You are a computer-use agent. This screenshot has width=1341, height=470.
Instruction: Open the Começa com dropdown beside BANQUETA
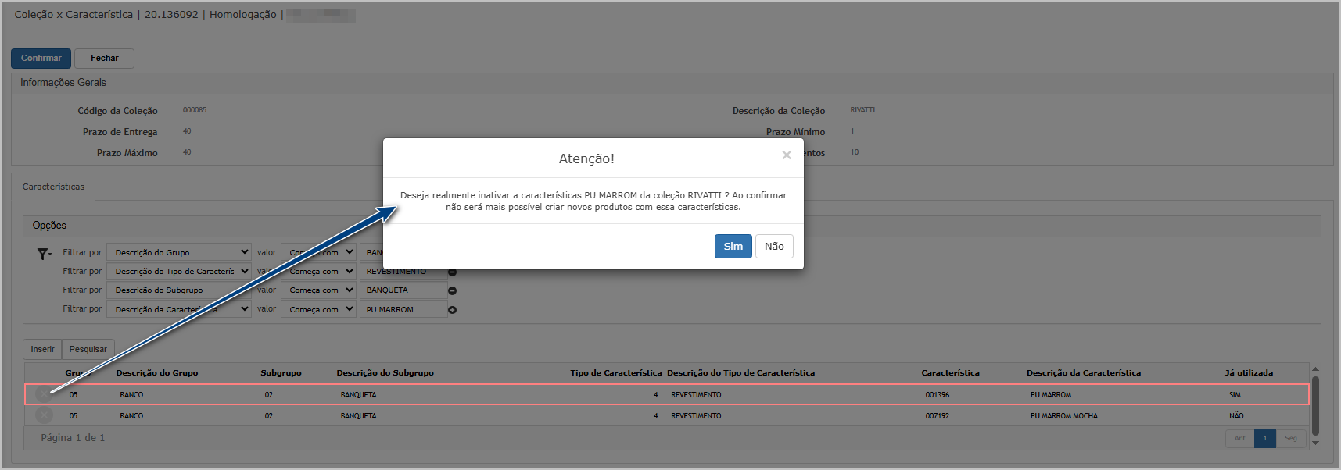click(319, 290)
